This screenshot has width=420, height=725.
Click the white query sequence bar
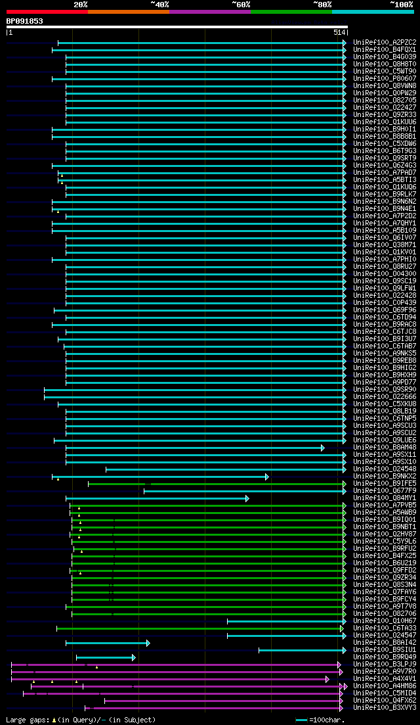(x=177, y=27)
